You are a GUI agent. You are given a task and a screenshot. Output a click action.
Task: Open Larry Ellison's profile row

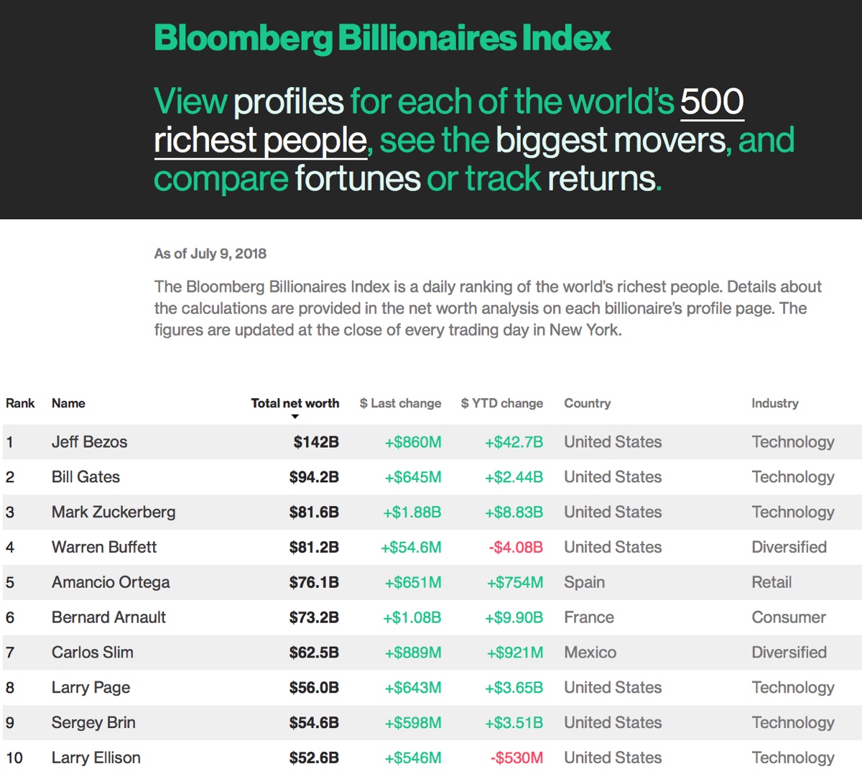coord(96,757)
